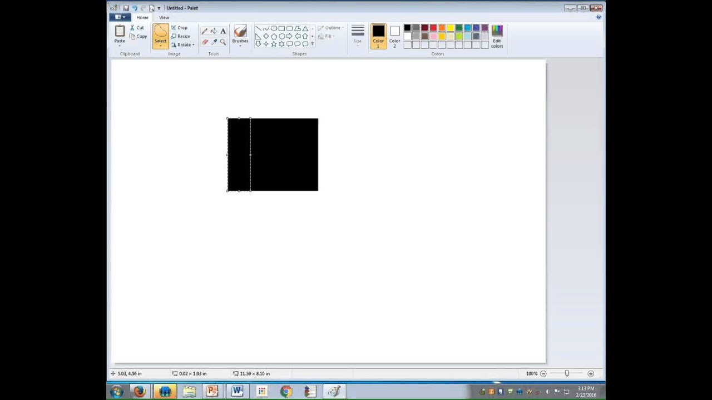
Task: Open Google Chrome from the taskbar
Action: click(x=285, y=392)
